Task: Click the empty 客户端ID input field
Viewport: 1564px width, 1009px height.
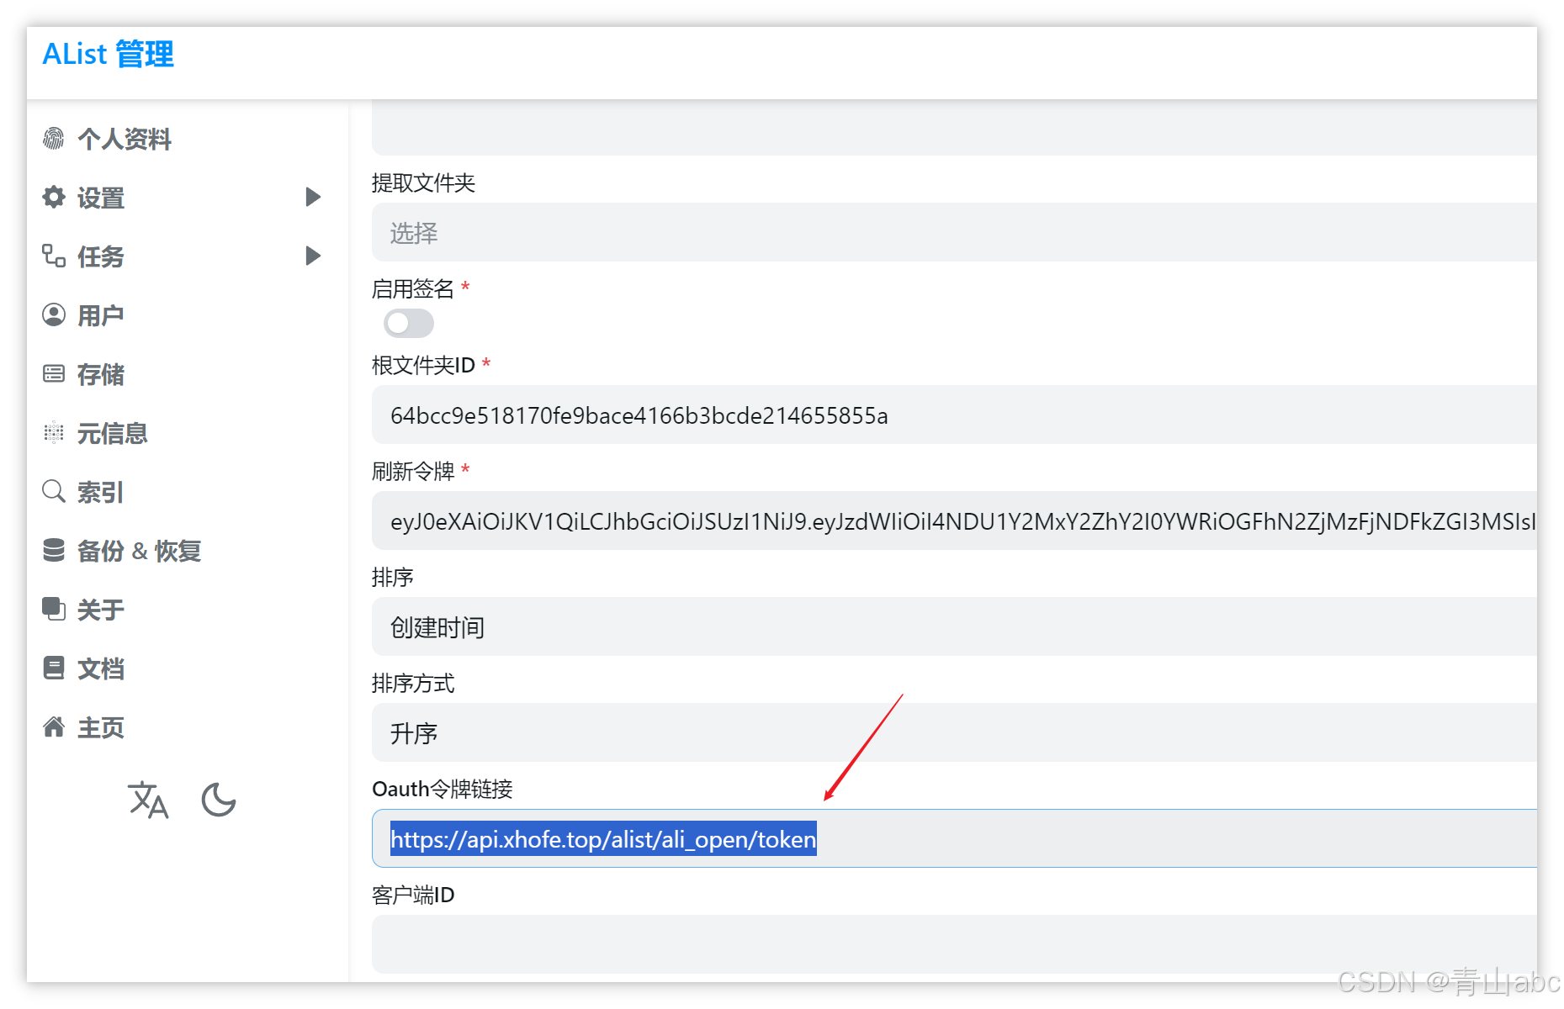Action: (x=757, y=943)
